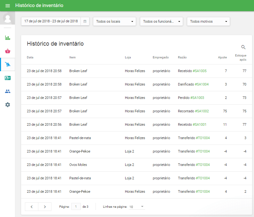Expand the 'Todos os locais' dropdown
The height and width of the screenshot is (217, 254).
[114, 21]
